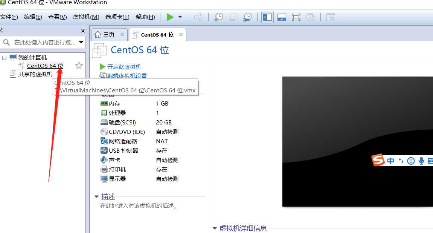Click the network adapter icon
The width and height of the screenshot is (433, 233).
pos(104,141)
